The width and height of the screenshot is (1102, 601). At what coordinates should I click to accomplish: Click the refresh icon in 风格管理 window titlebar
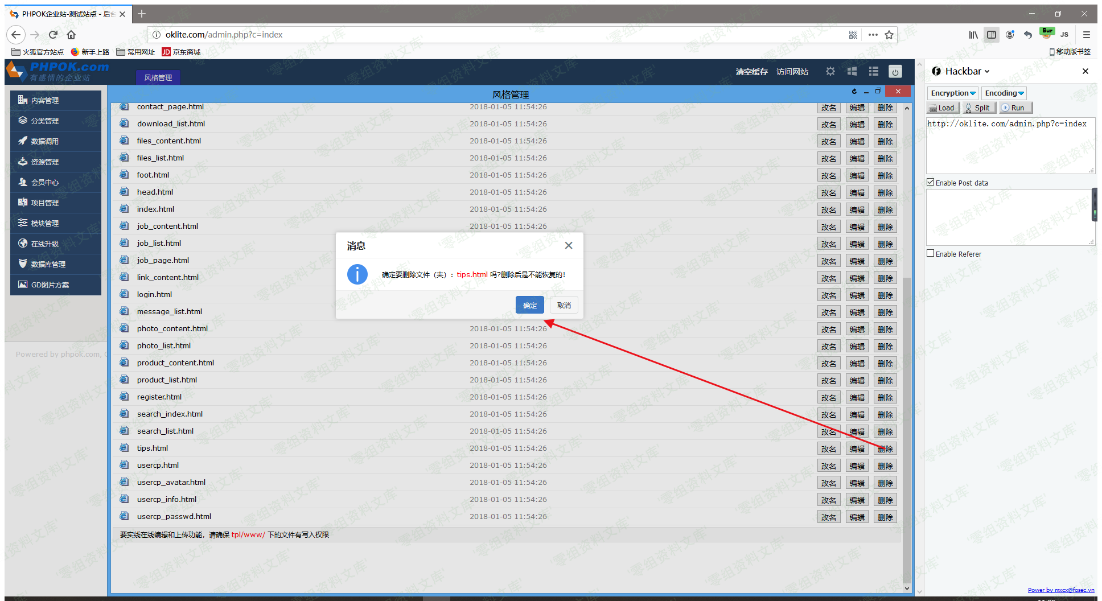click(x=854, y=92)
